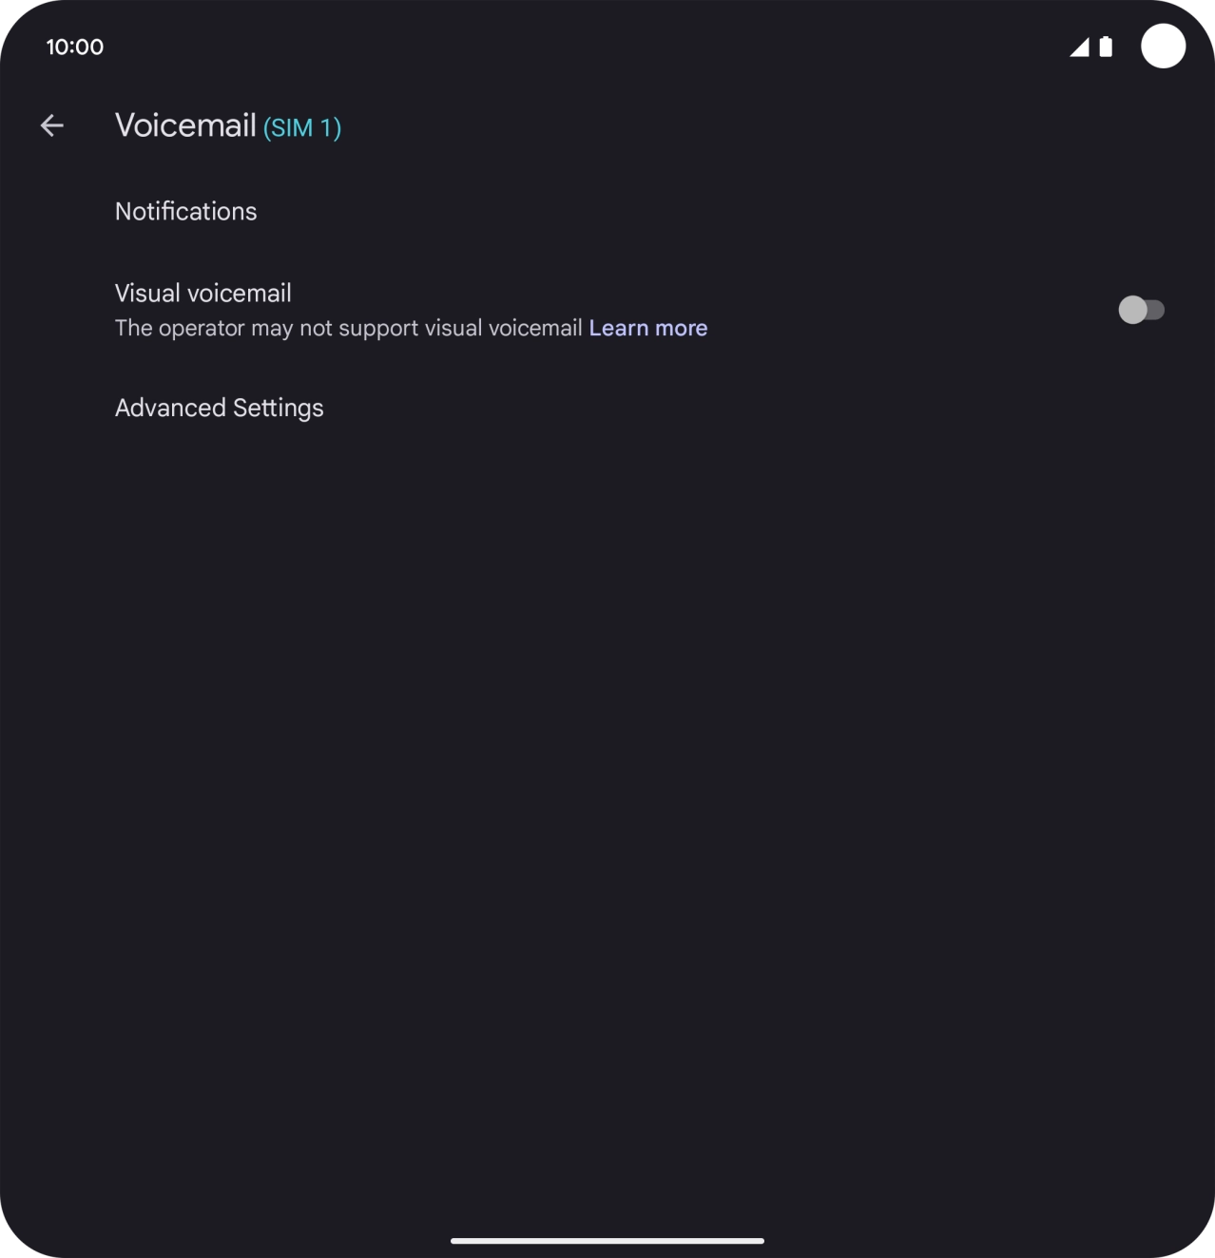Click the status bar battery indicator

pyautogui.click(x=1106, y=46)
